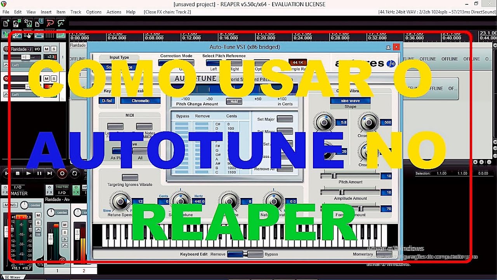The image size is (497, 280).
Task: Click Go to end transport button
Action: pyautogui.click(x=50, y=173)
